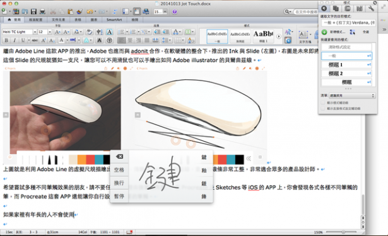
Task: Justify the paragraph text
Action: [x=147, y=40]
